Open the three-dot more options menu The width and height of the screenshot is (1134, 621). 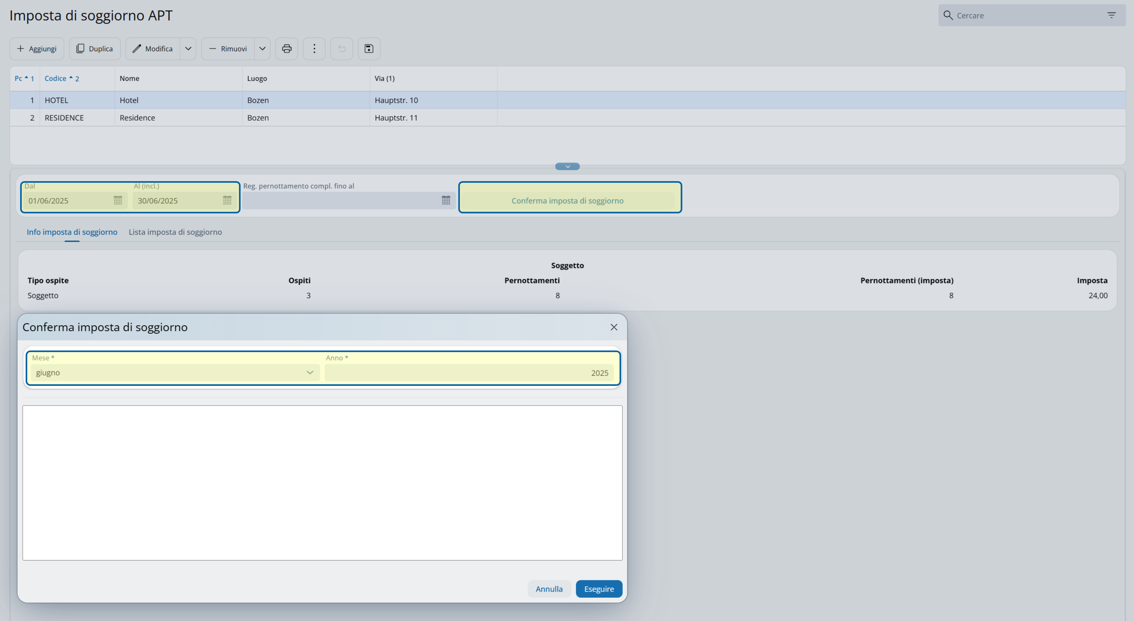click(x=314, y=49)
